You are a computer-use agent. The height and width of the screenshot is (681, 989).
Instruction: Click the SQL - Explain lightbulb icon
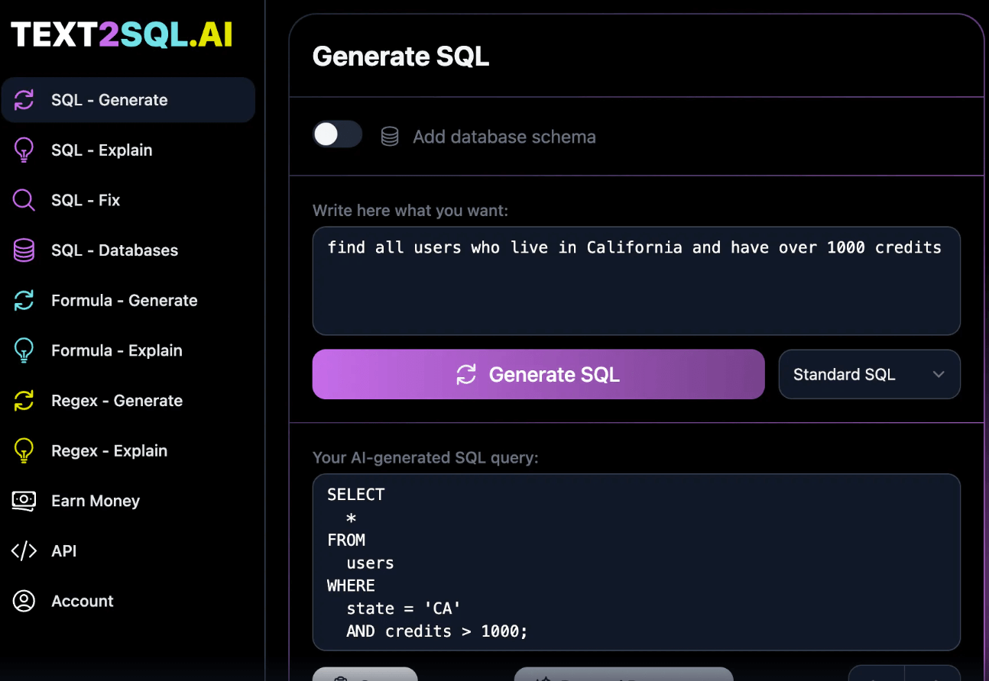coord(23,150)
